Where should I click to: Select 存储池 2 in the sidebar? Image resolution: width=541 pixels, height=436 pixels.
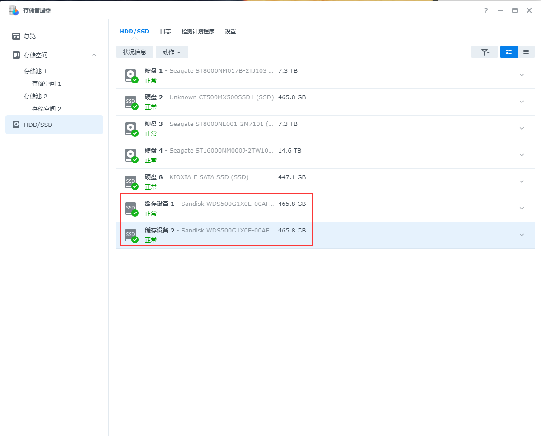click(35, 96)
